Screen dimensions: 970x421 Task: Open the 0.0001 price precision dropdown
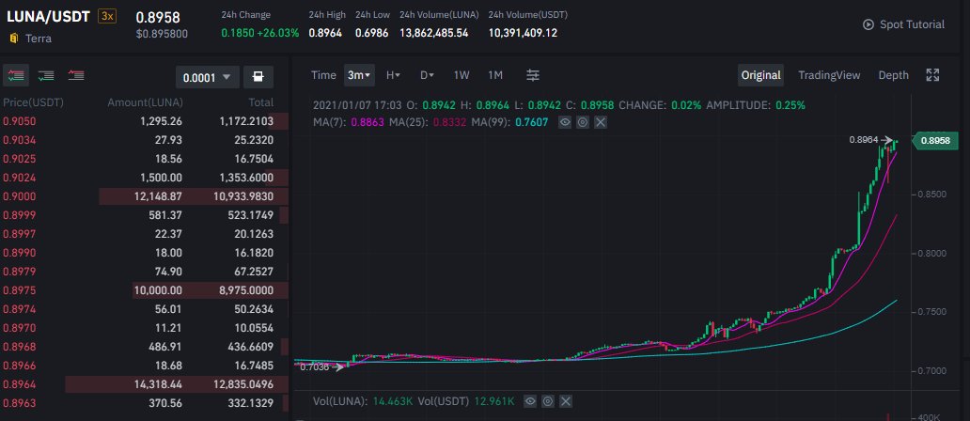(x=207, y=77)
